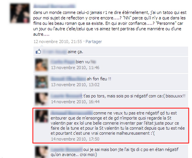Open avatar beside the 'bien vu' comment
The image size is (192, 158).
42,65
